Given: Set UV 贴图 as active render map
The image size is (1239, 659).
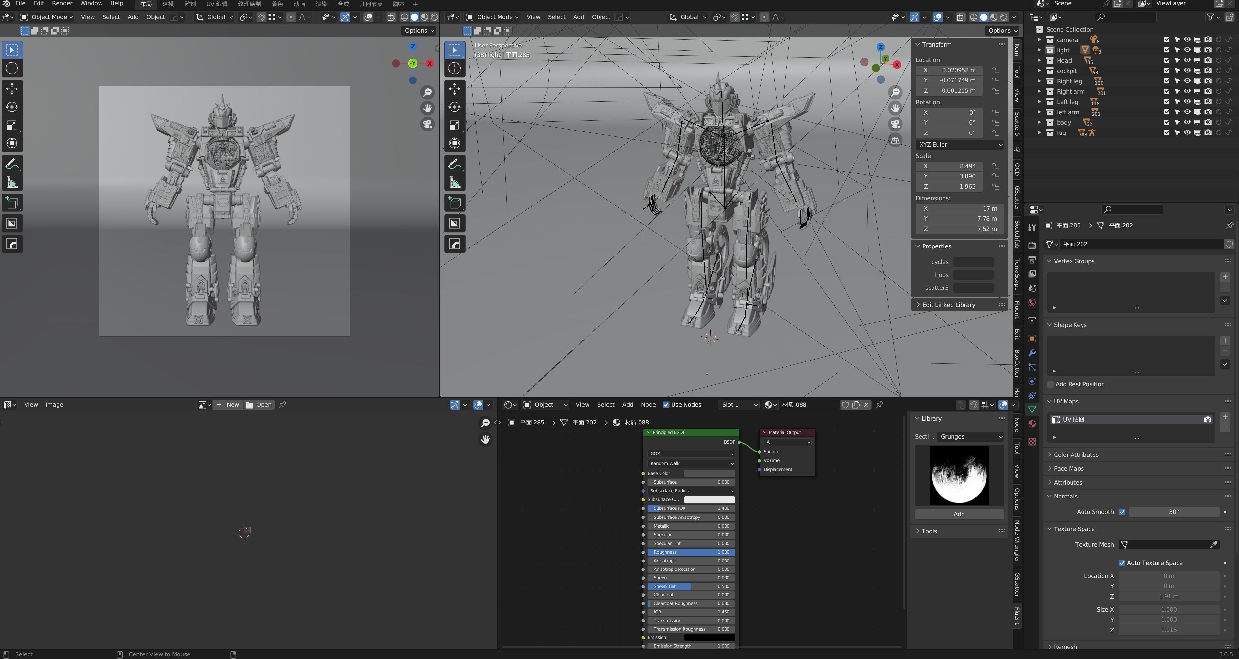Looking at the screenshot, I should [x=1207, y=420].
